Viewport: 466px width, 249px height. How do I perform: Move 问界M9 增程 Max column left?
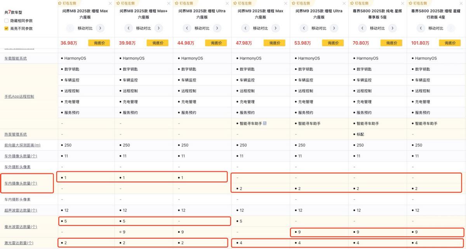tap(245, 28)
